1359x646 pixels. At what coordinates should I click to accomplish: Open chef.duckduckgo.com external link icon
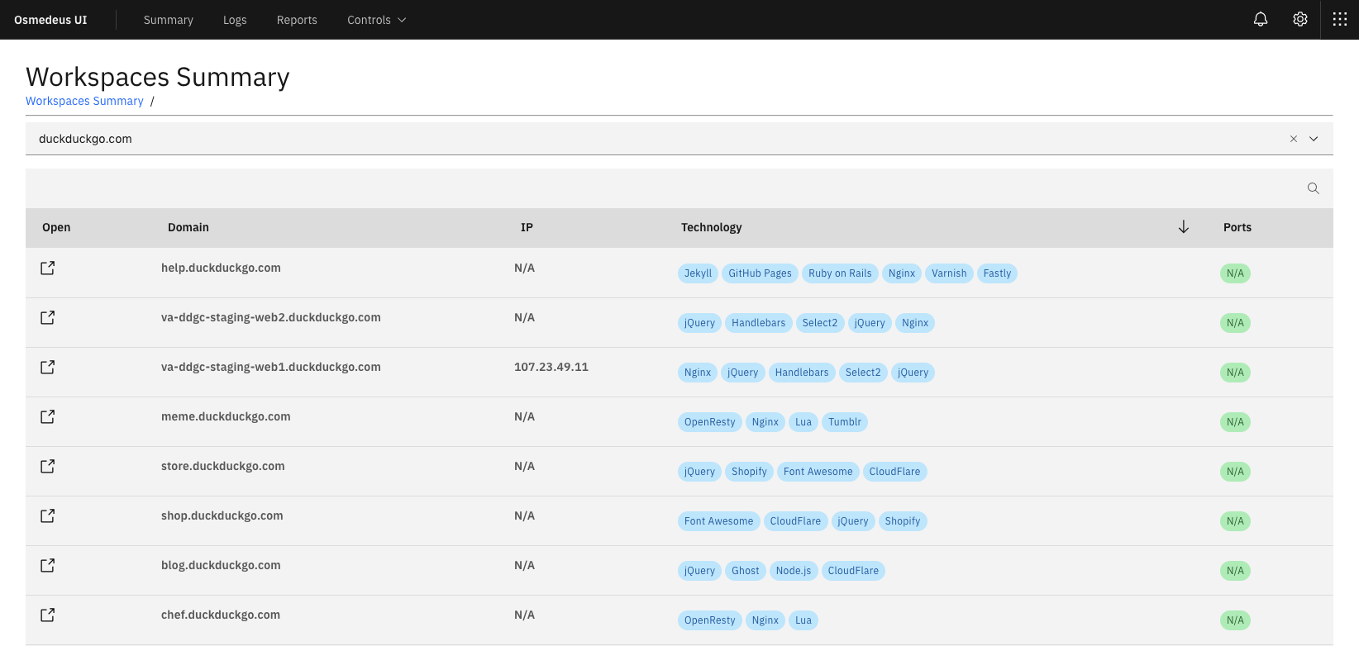48,615
